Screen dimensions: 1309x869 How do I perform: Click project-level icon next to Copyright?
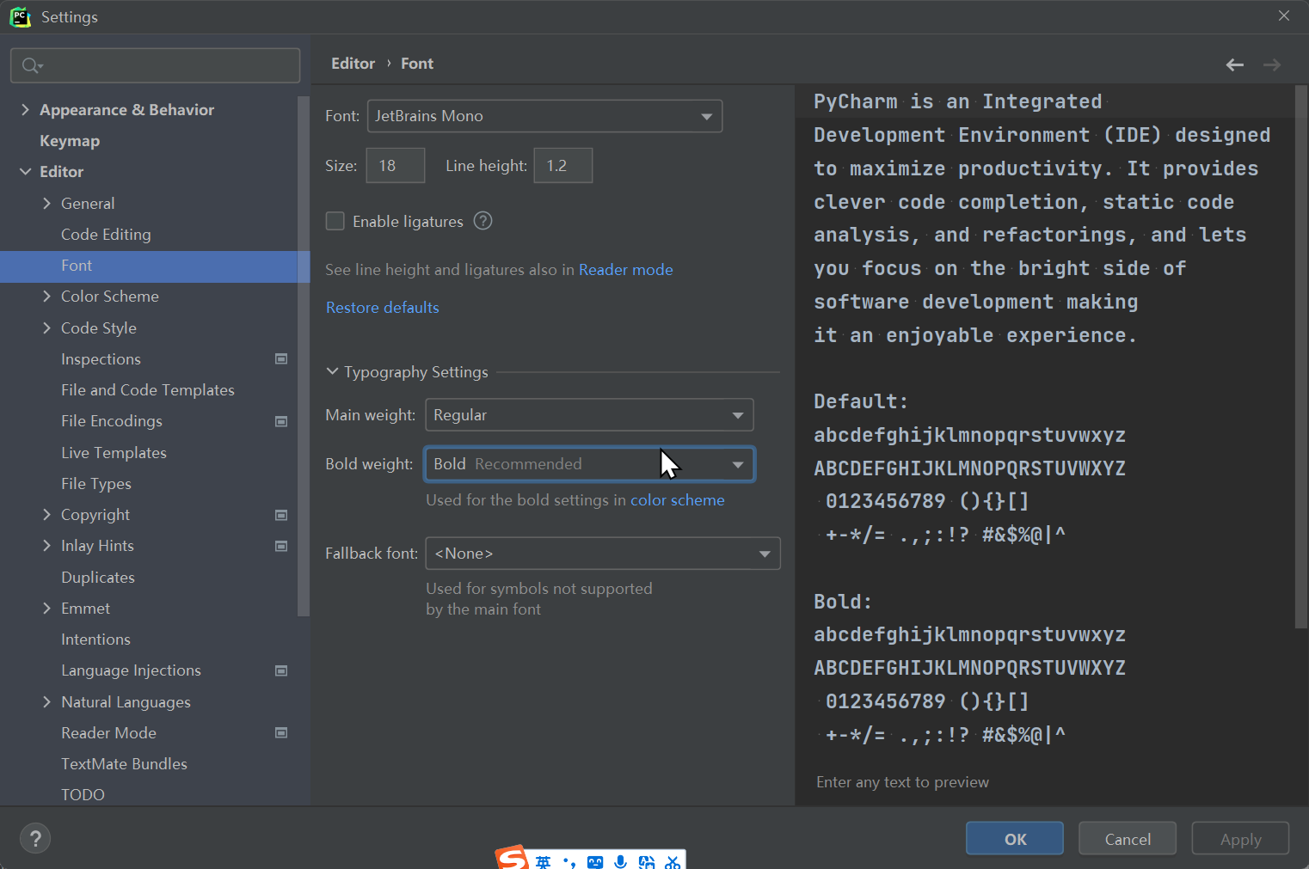coord(281,515)
